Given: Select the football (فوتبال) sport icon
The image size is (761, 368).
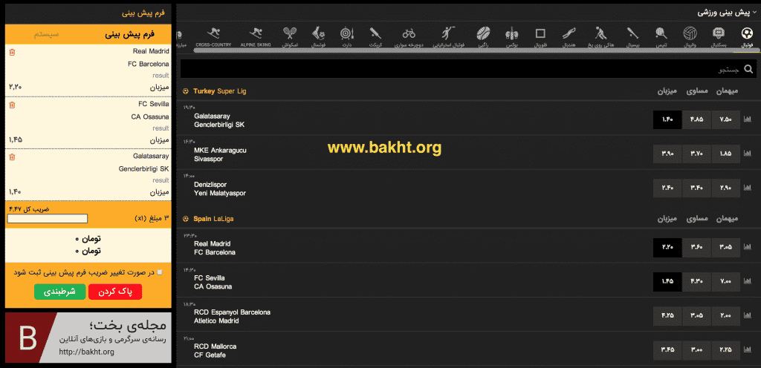Looking at the screenshot, I should coord(746,36).
